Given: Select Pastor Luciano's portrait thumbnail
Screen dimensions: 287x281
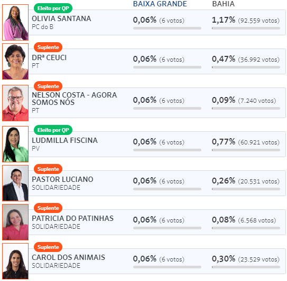Looking at the screenshot, I should (15, 183).
